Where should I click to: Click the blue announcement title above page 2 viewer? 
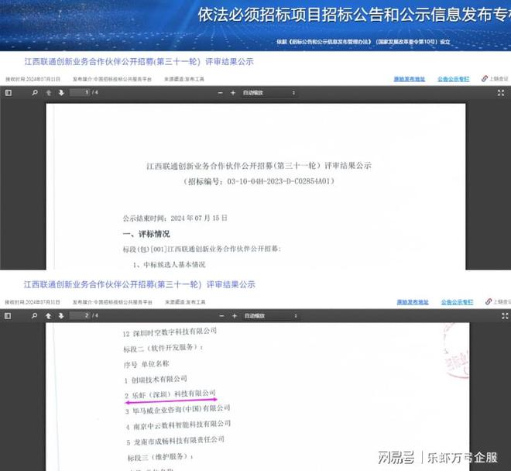pos(139,284)
